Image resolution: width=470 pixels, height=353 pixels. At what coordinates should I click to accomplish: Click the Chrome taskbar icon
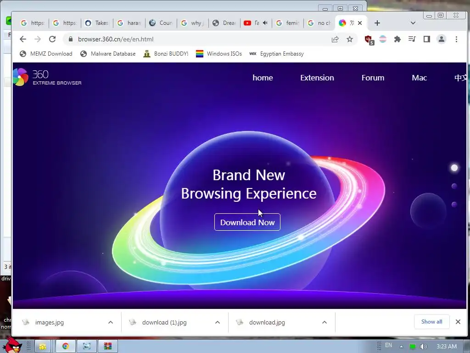pyautogui.click(x=65, y=347)
